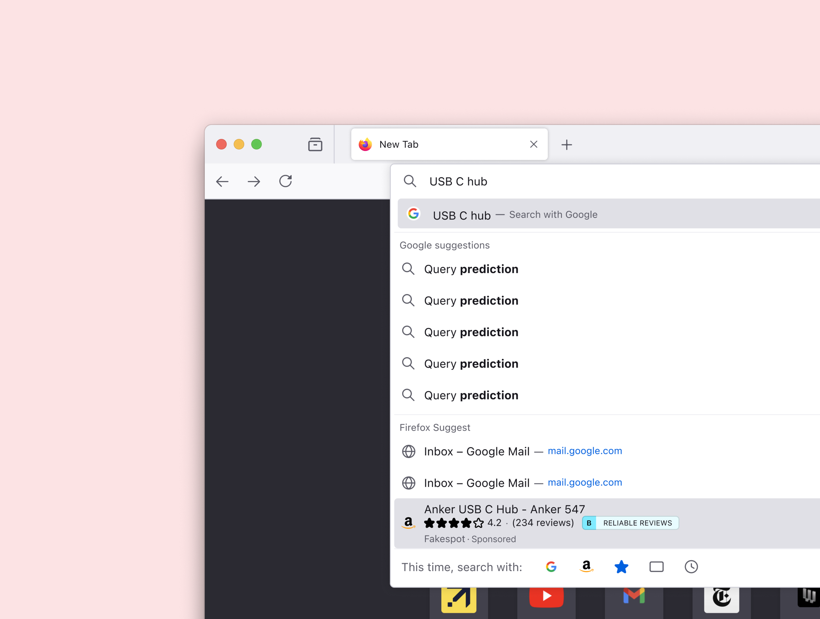This screenshot has width=820, height=619.
Task: Search this time with Google icon
Action: click(551, 566)
